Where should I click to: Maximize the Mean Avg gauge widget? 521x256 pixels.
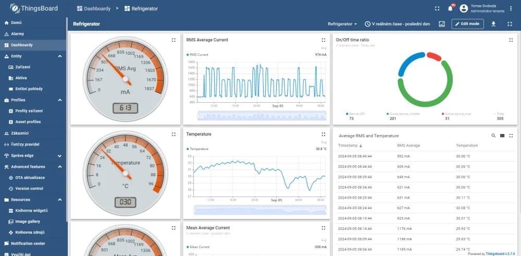click(173, 228)
